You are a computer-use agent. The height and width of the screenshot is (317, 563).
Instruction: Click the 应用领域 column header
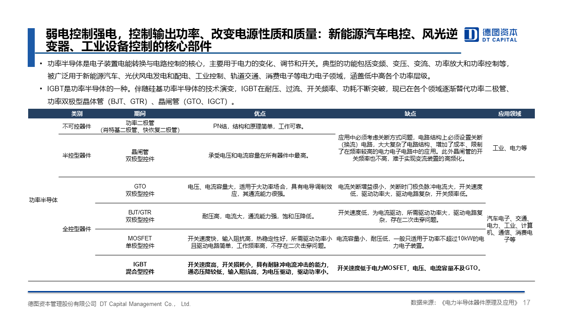click(510, 114)
